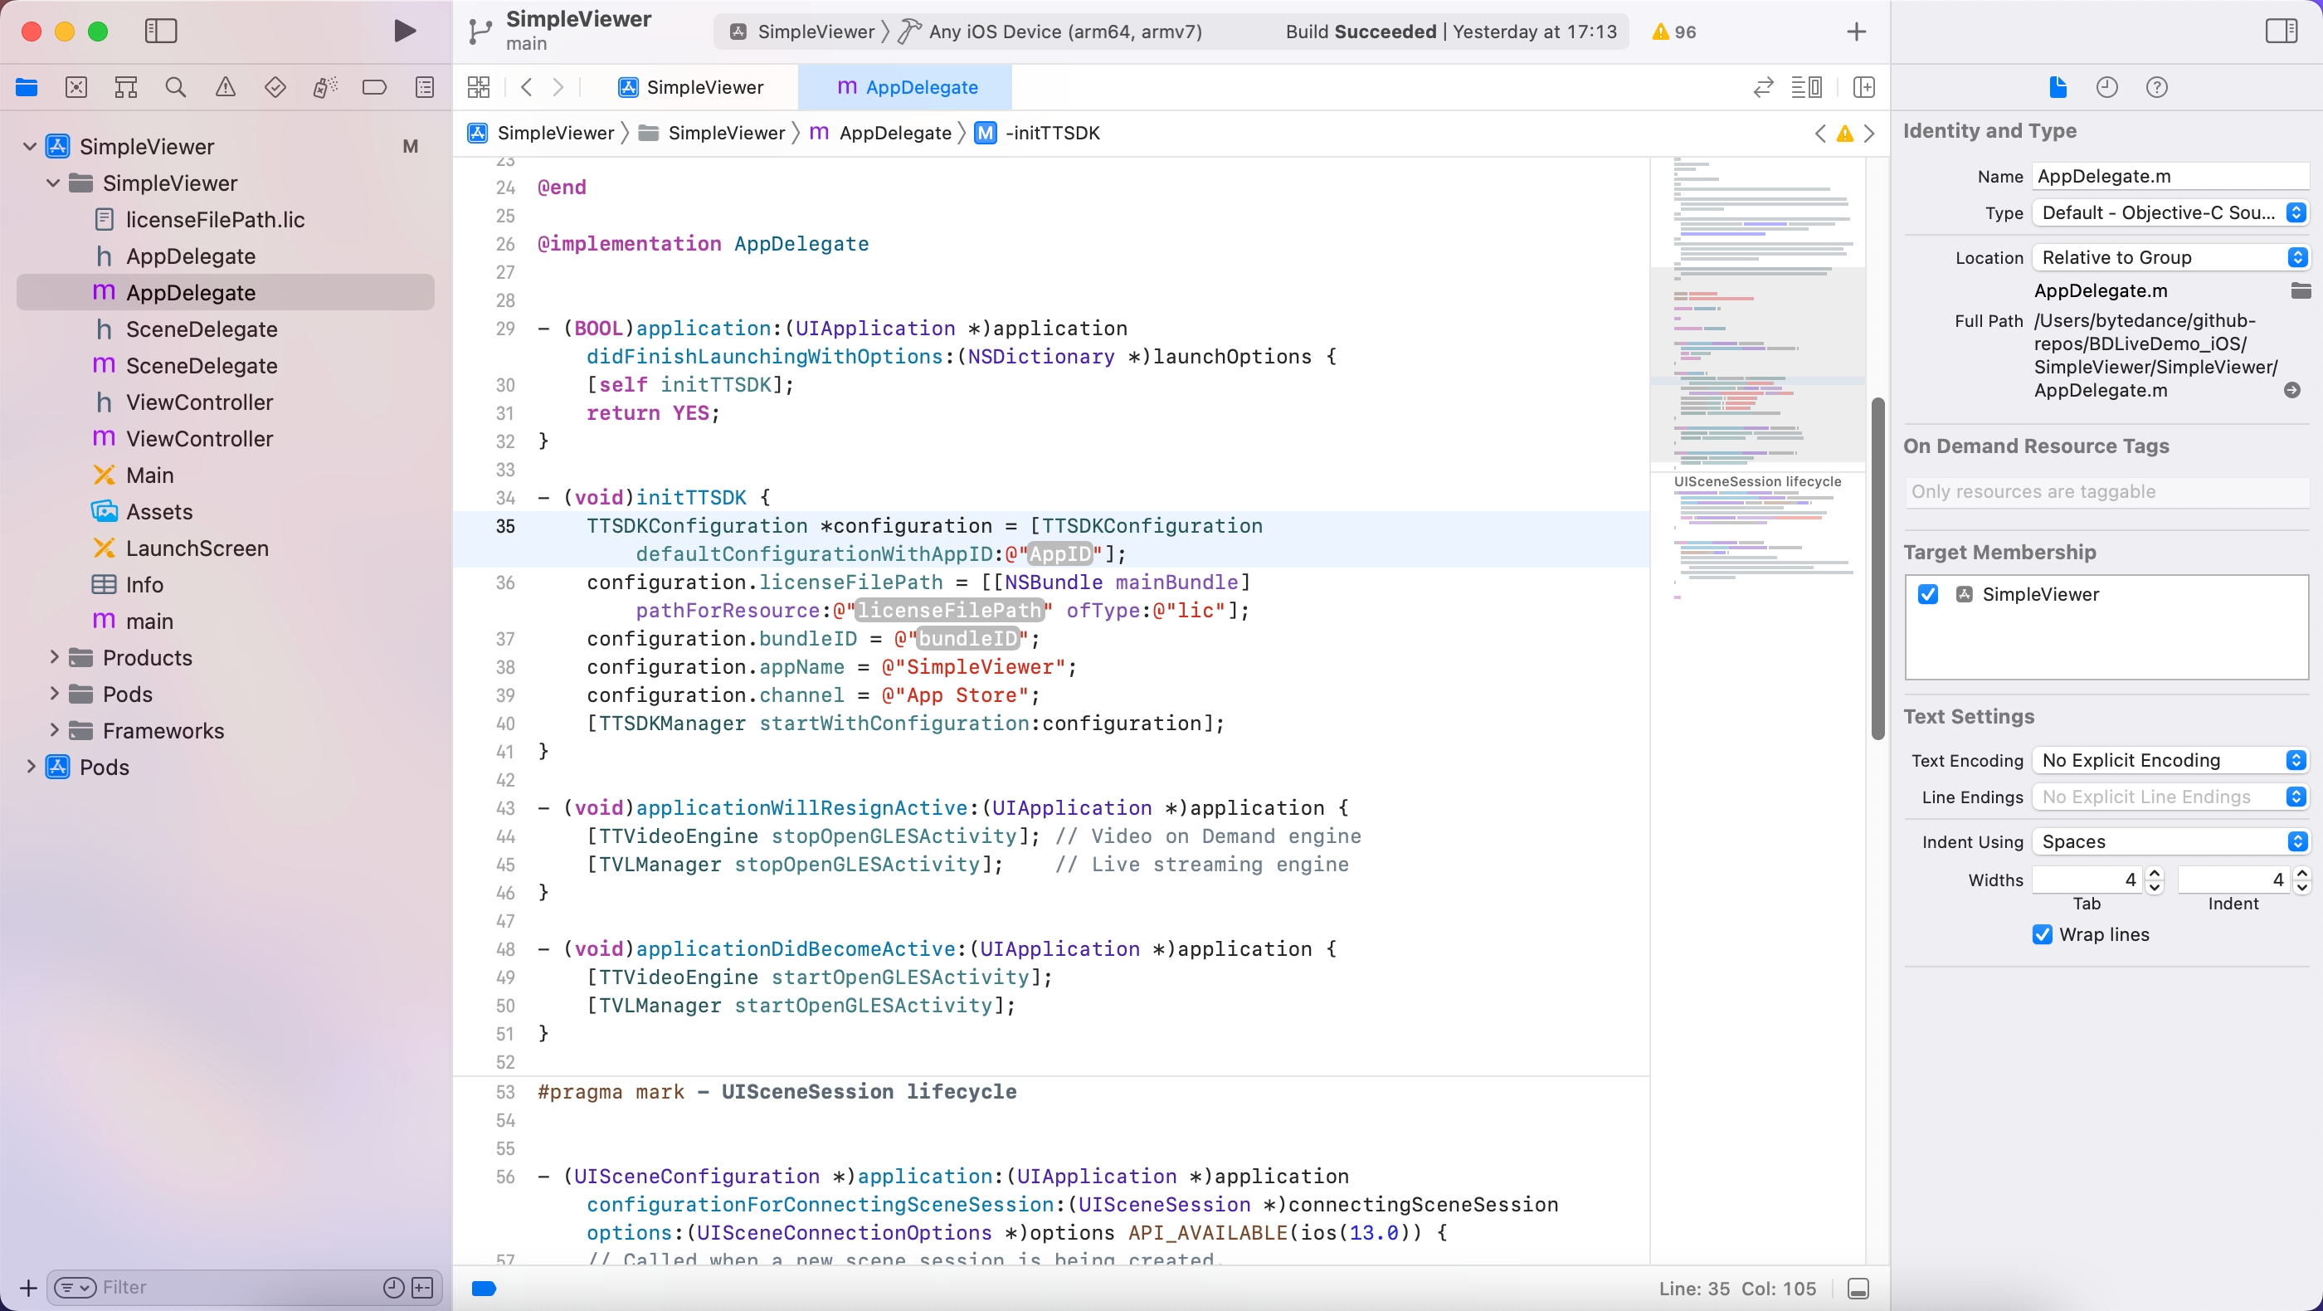Toggle the Wrap lines checkbox

[2043, 934]
